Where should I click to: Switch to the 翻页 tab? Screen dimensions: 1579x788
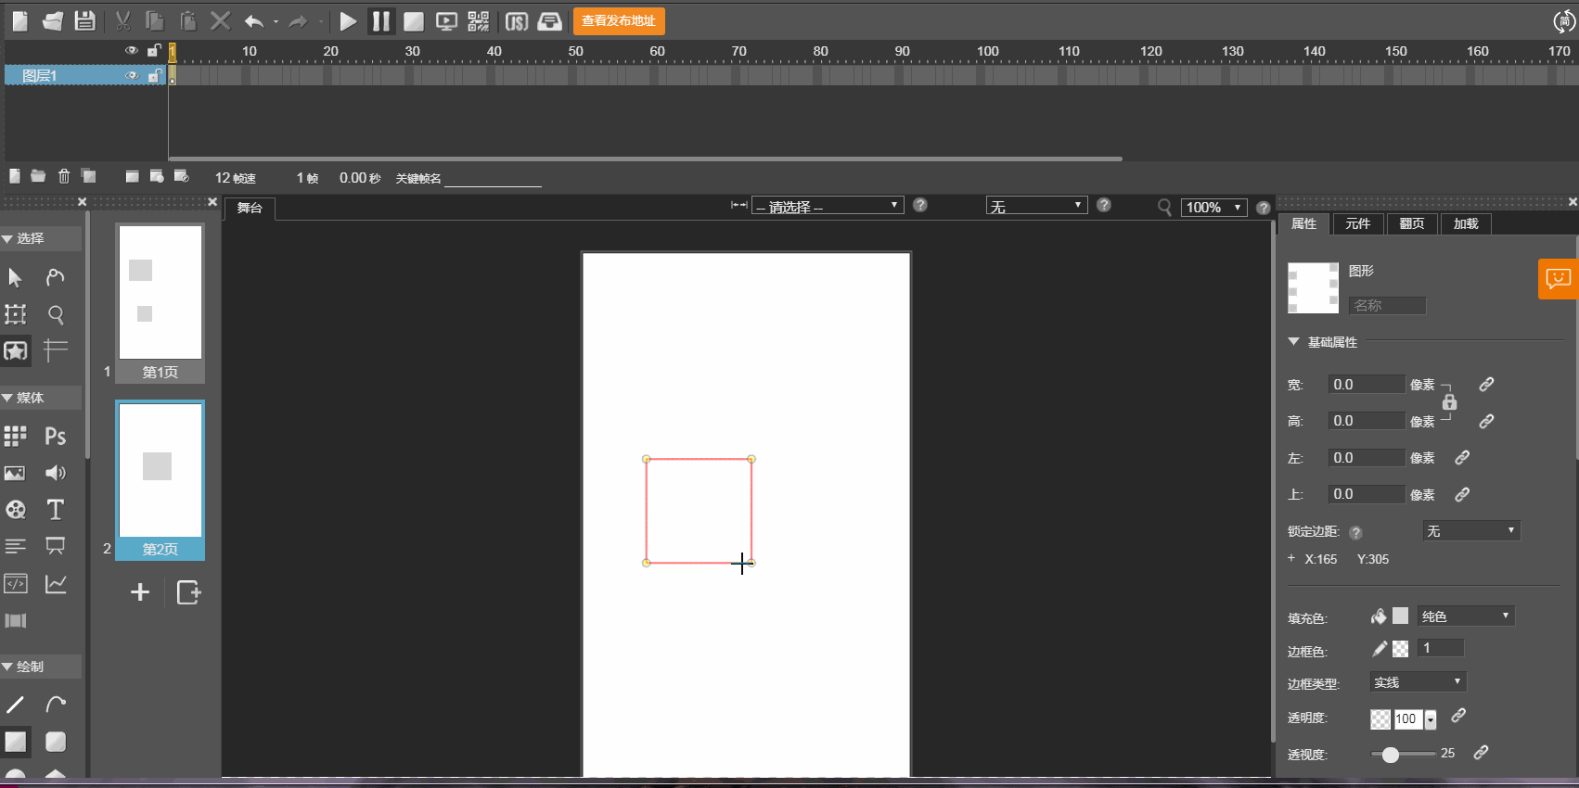[1411, 223]
